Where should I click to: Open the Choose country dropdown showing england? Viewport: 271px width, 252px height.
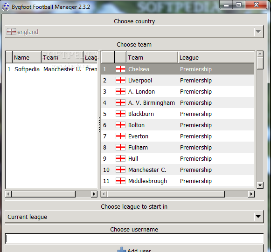point(134,32)
